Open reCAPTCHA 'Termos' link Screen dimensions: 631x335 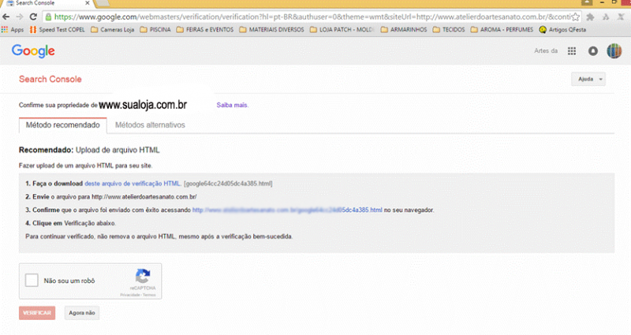click(x=149, y=295)
